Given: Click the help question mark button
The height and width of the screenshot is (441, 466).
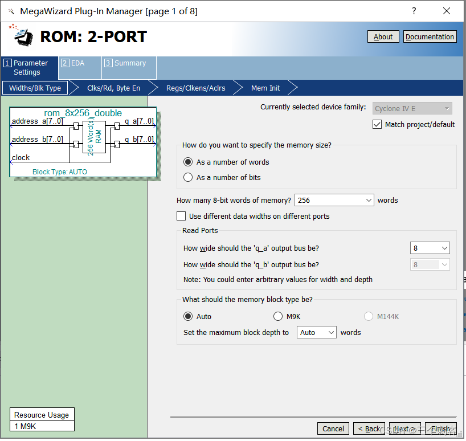Looking at the screenshot, I should (x=414, y=11).
